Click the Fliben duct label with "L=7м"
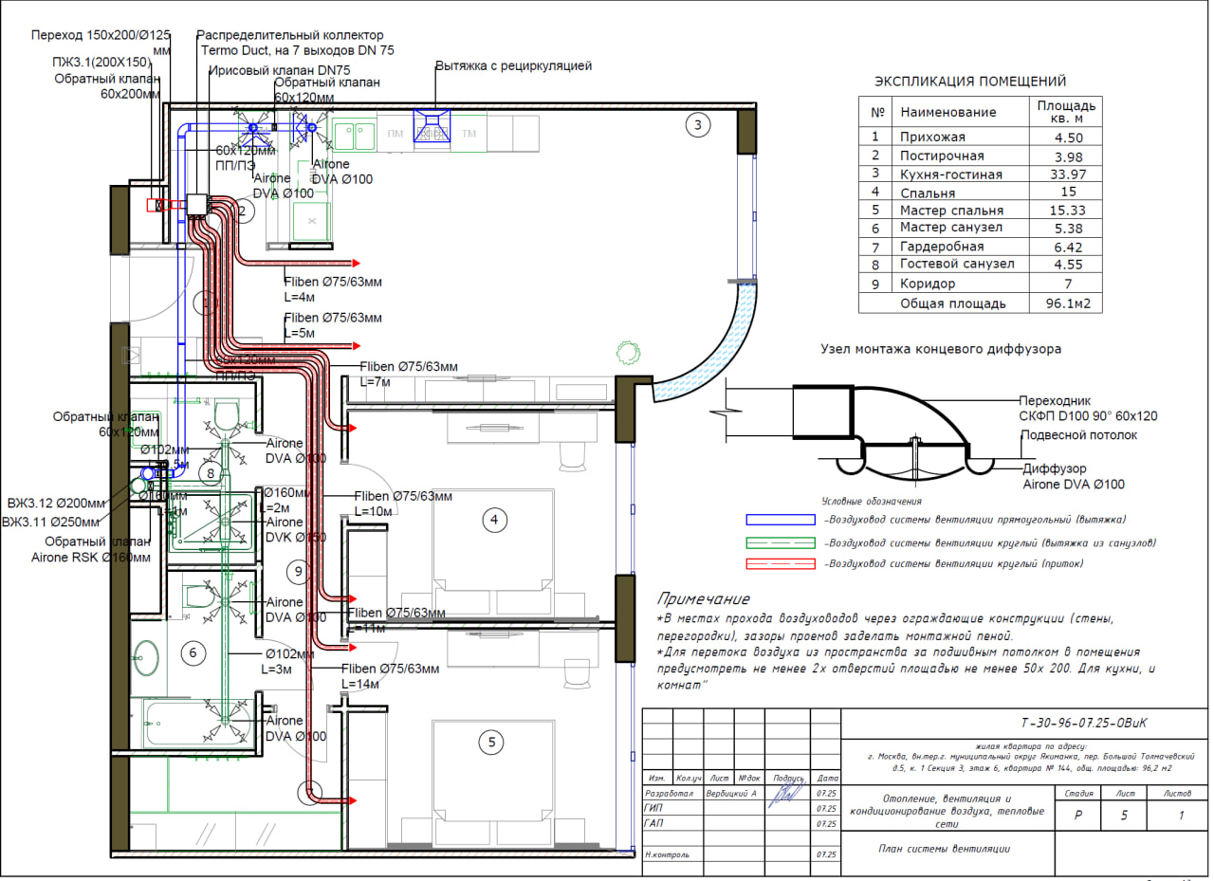Image resolution: width=1214 pixels, height=881 pixels. [x=409, y=374]
